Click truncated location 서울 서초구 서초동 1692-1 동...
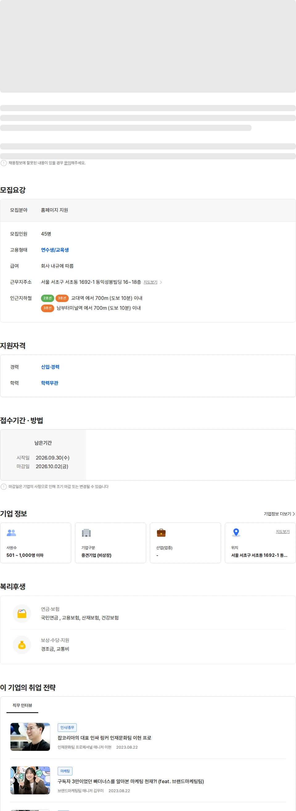This screenshot has width=296, height=811. click(x=259, y=555)
